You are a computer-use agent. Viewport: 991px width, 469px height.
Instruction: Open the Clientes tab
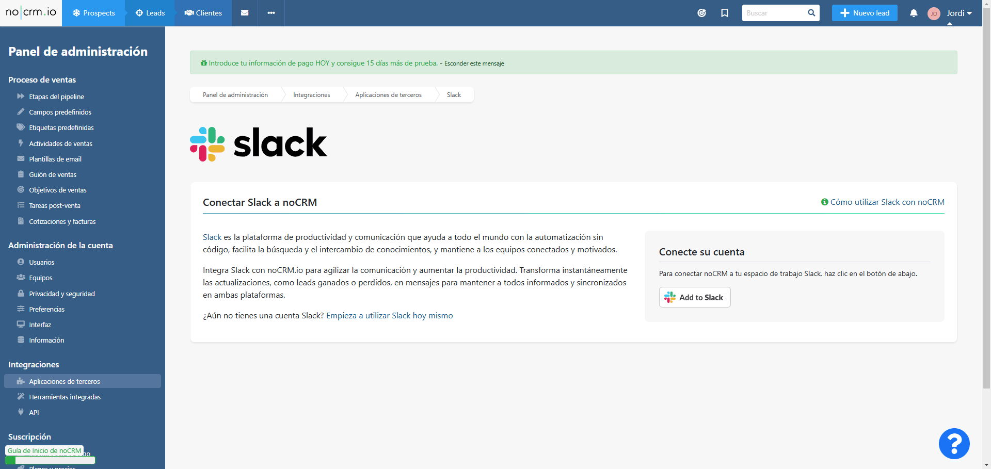[x=203, y=13]
